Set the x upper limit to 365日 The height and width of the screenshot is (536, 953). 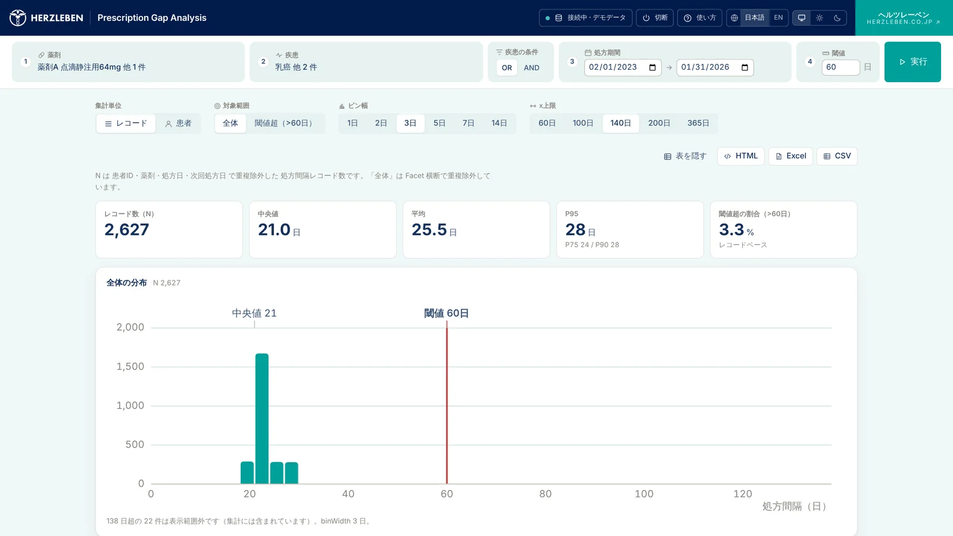pyautogui.click(x=698, y=123)
